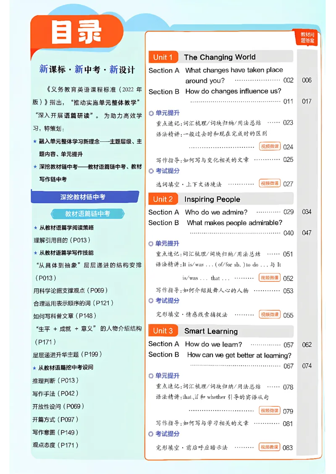Click page number 023 after 重点速记
This screenshot has width=336, height=474.
(288, 123)
